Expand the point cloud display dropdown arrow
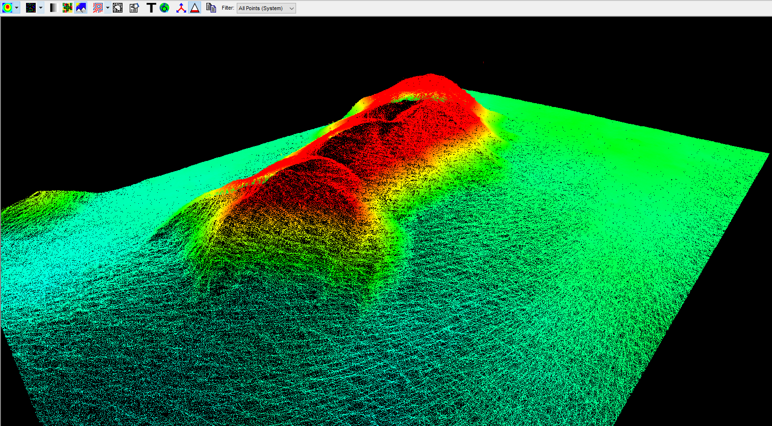This screenshot has width=772, height=426. pyautogui.click(x=41, y=8)
